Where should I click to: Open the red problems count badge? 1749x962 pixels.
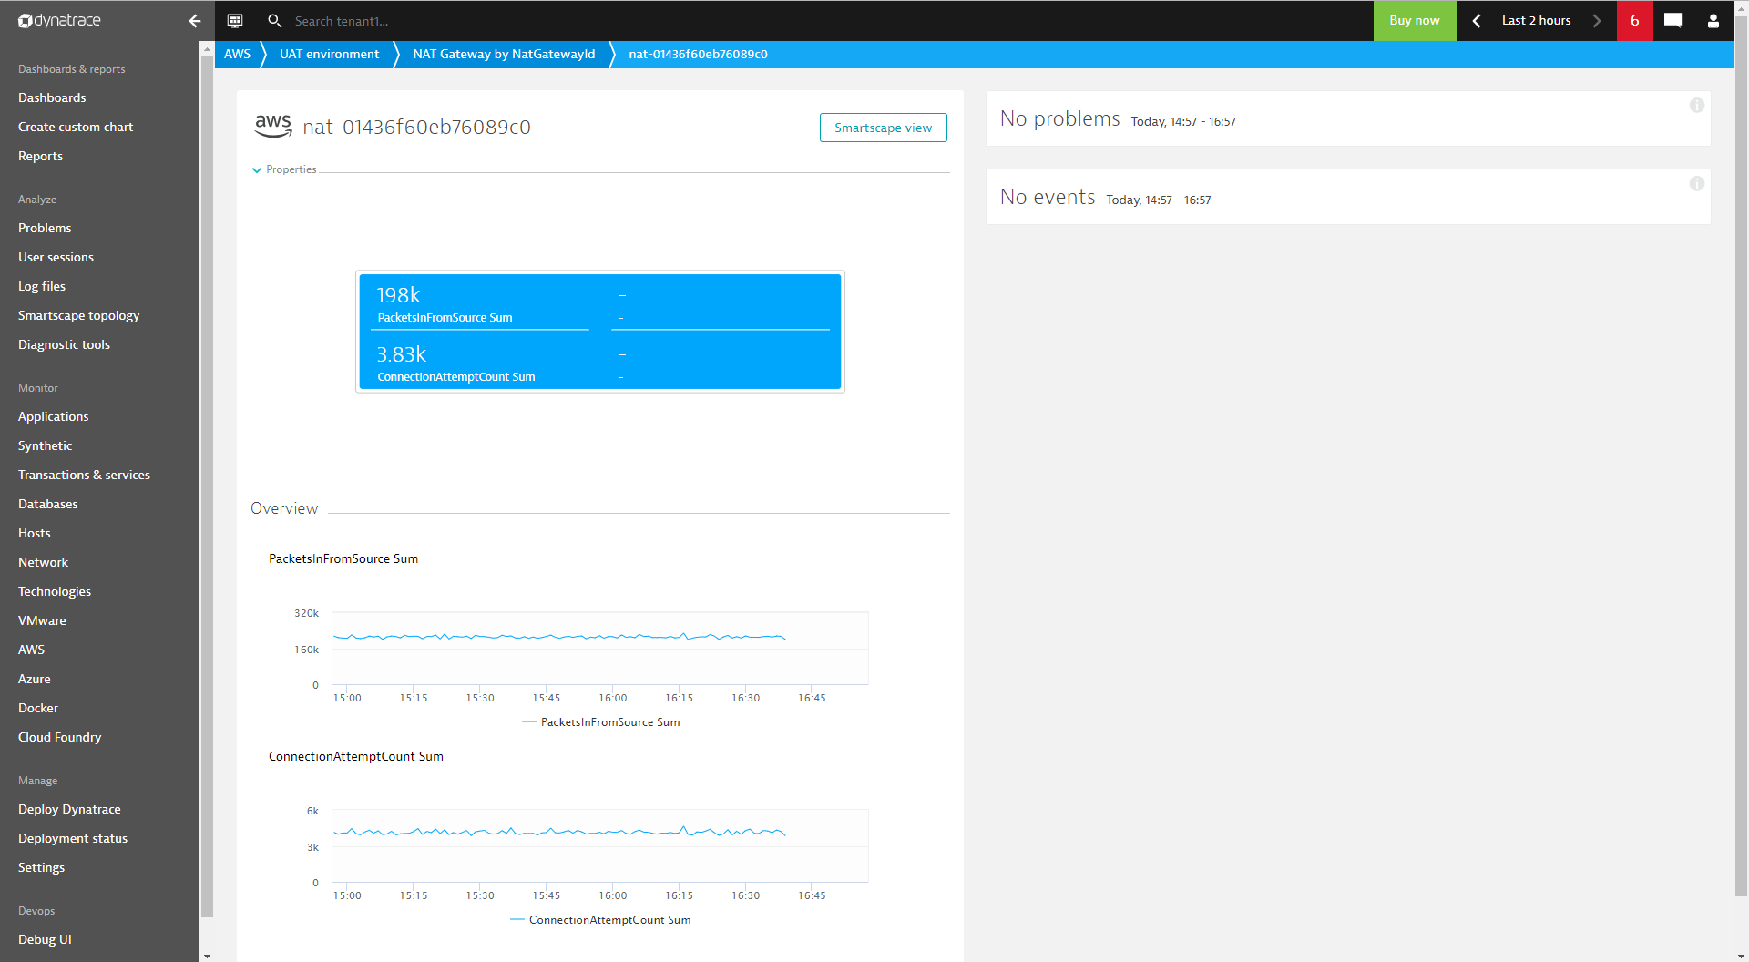point(1634,20)
